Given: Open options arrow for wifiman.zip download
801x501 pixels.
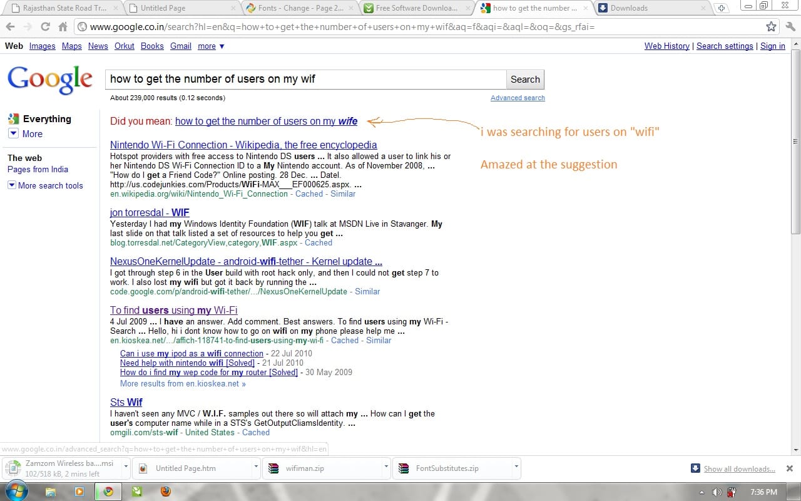Looking at the screenshot, I should (x=385, y=467).
